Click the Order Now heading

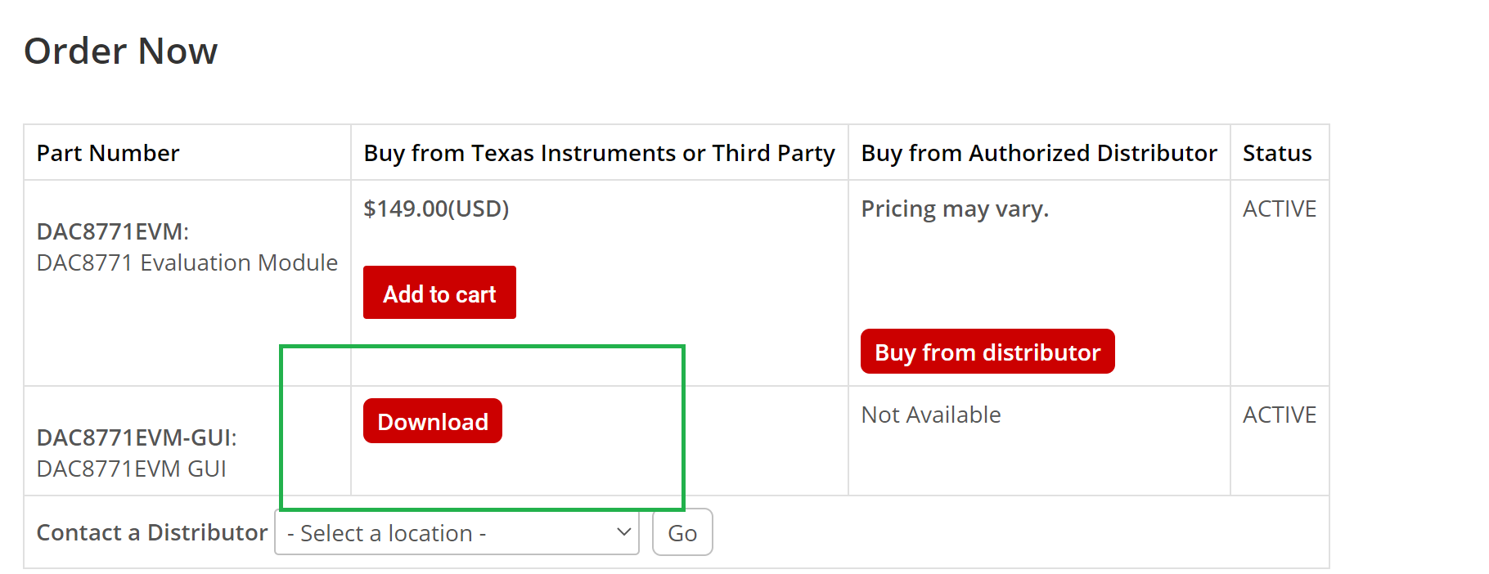pos(121,52)
